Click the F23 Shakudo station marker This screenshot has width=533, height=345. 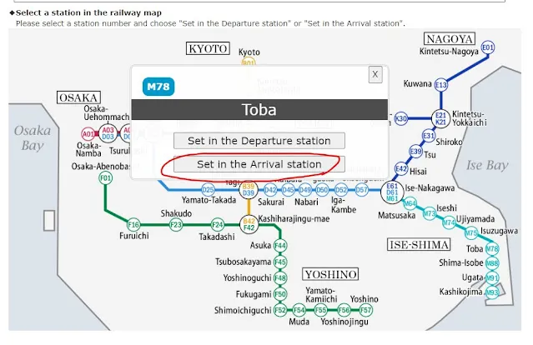[176, 225]
